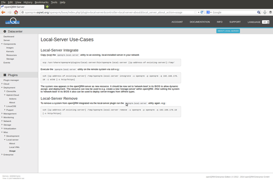
Task: Expand the Management node
Action: (2, 113)
